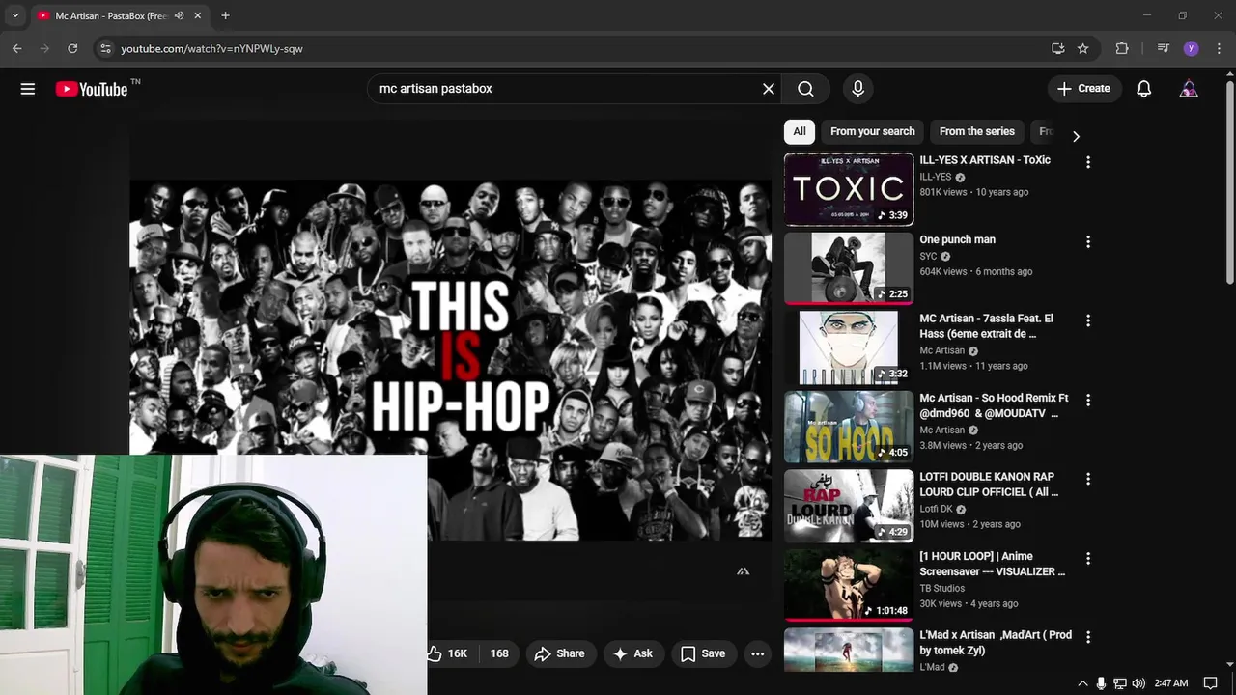Open Chrome profile Y avatar
This screenshot has height=695, width=1236.
[1191, 48]
